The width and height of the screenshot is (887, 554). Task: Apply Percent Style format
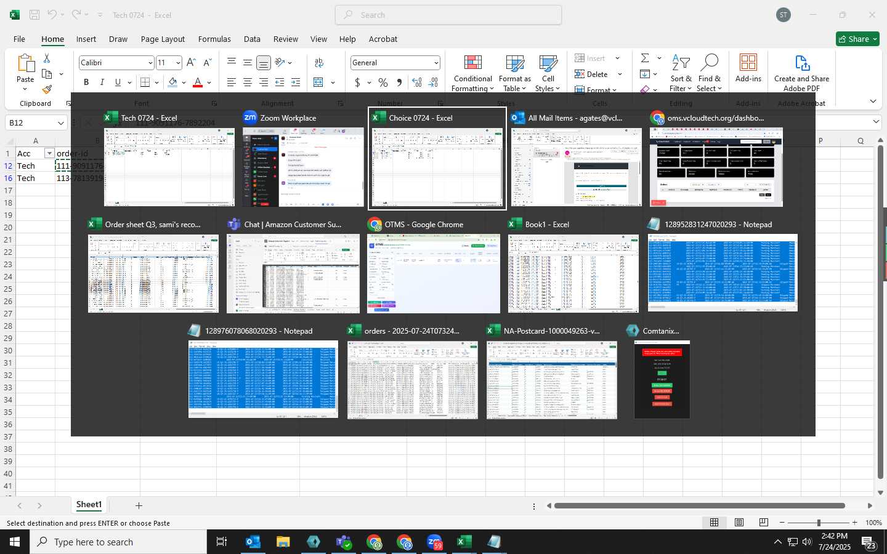click(x=383, y=82)
